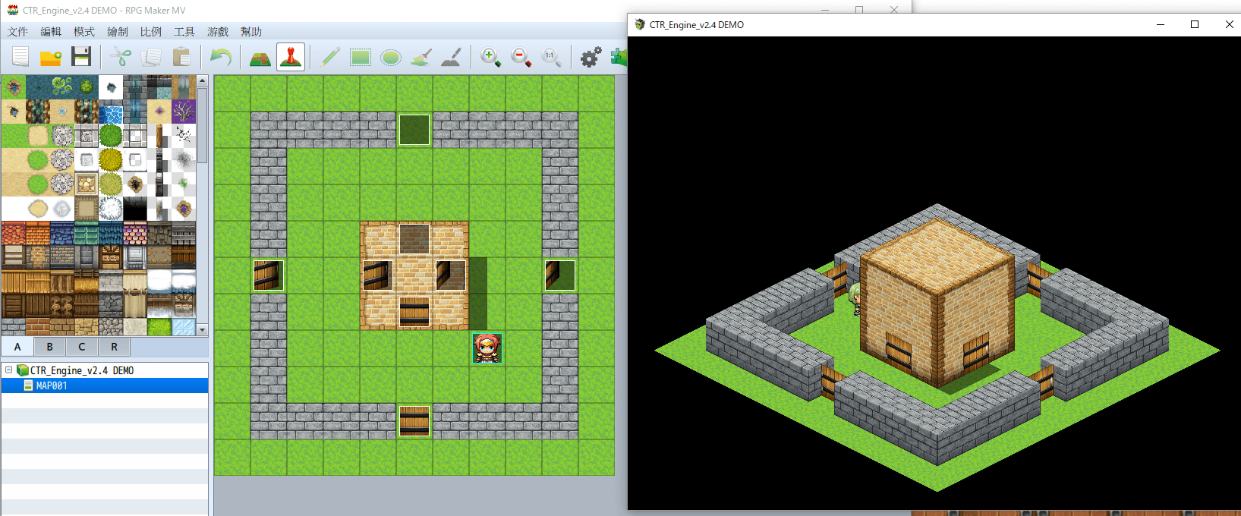Open the 工具 menu
The width and height of the screenshot is (1241, 516).
tap(184, 32)
